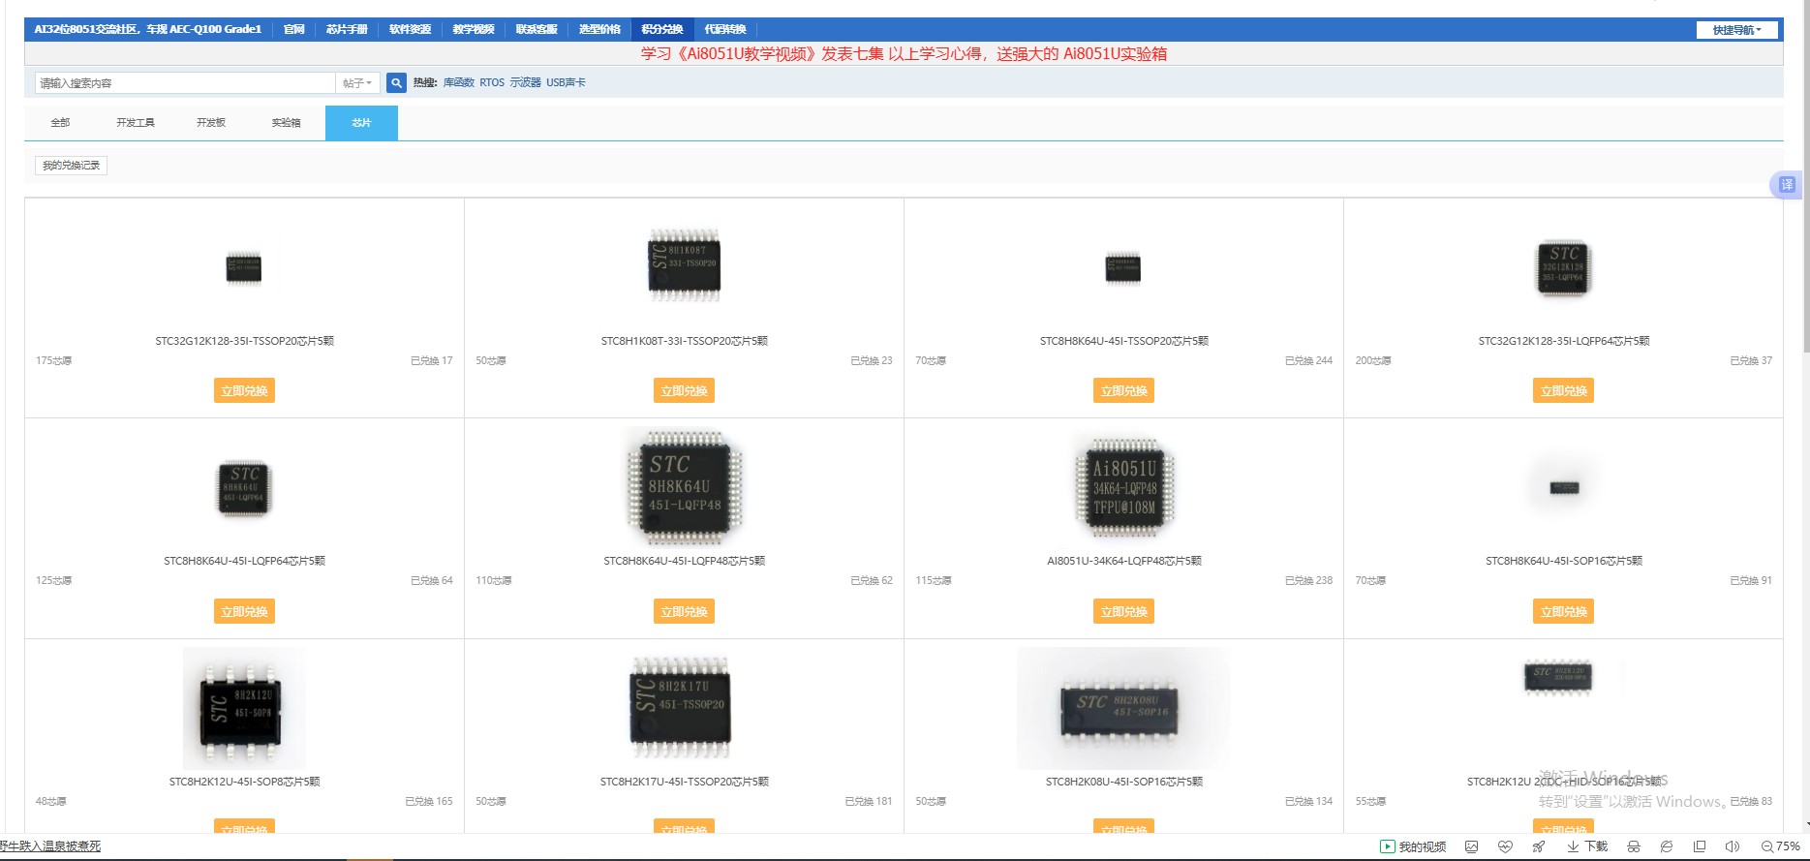Open 教学视频 in the top navigation
This screenshot has width=1810, height=861.
[474, 29]
